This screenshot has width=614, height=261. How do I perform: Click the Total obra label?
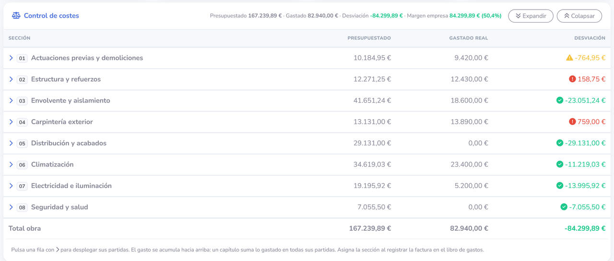coord(25,228)
